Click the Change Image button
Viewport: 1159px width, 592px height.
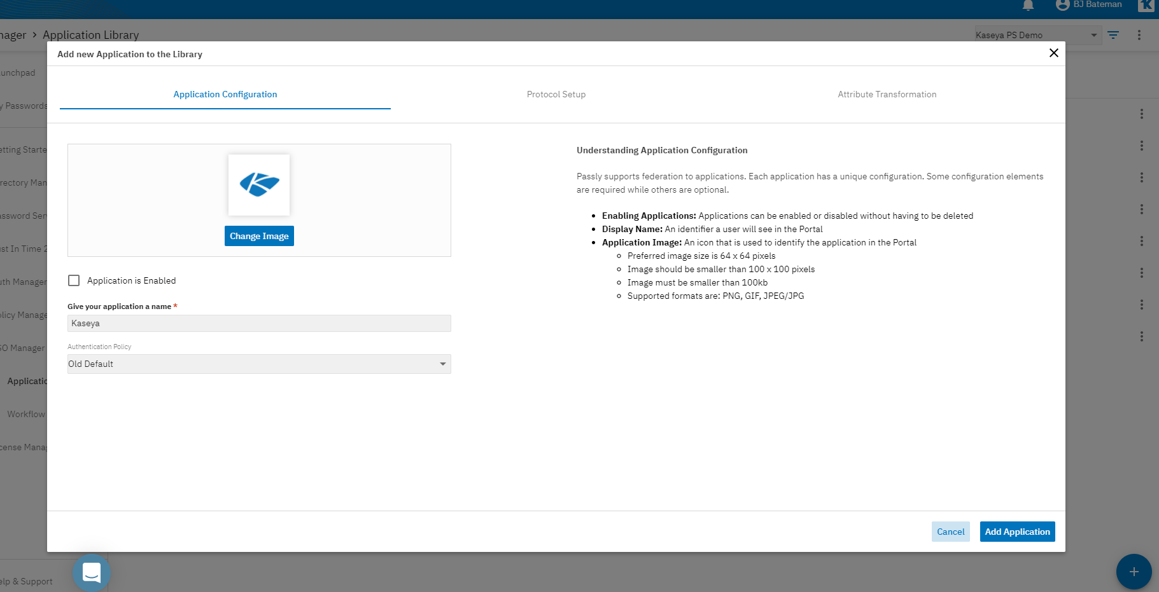pyautogui.click(x=259, y=236)
